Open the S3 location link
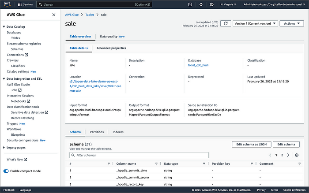 point(95,86)
